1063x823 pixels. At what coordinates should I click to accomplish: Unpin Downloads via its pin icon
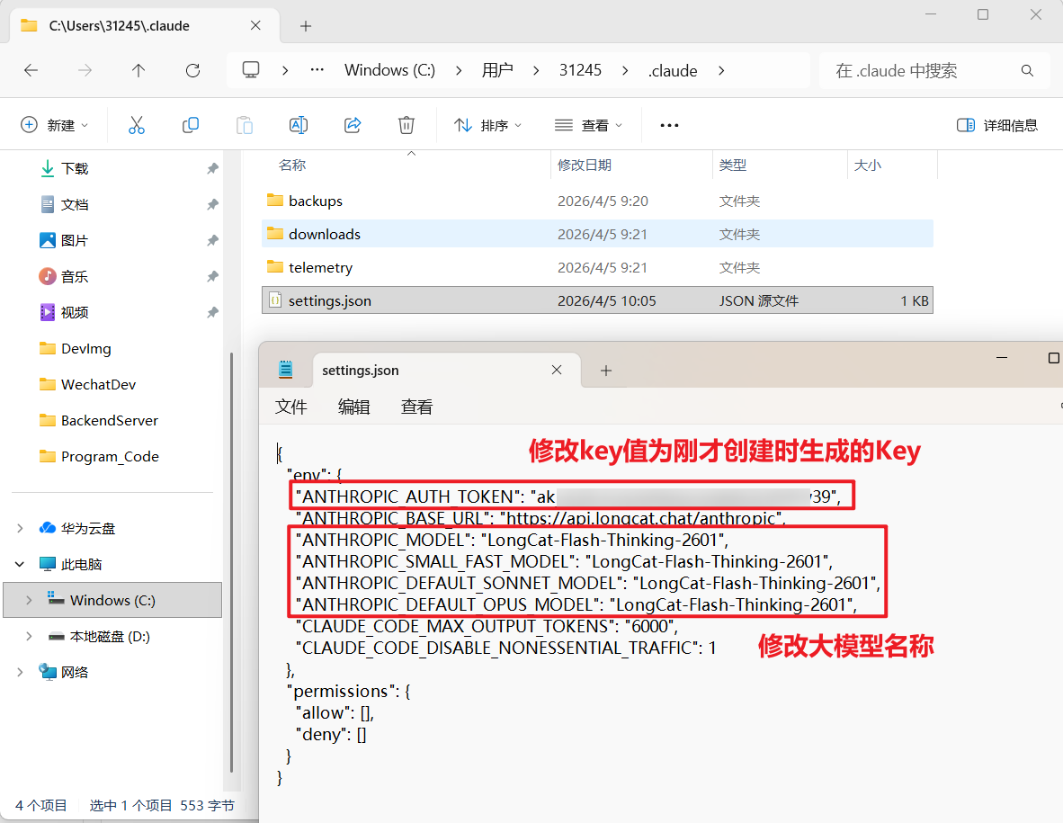coord(212,168)
